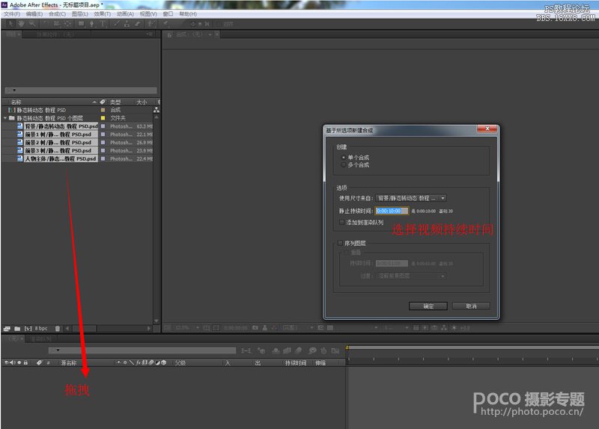Click label swatch of 63.3 MB file
Viewport: 599px width, 429px height.
pos(103,126)
